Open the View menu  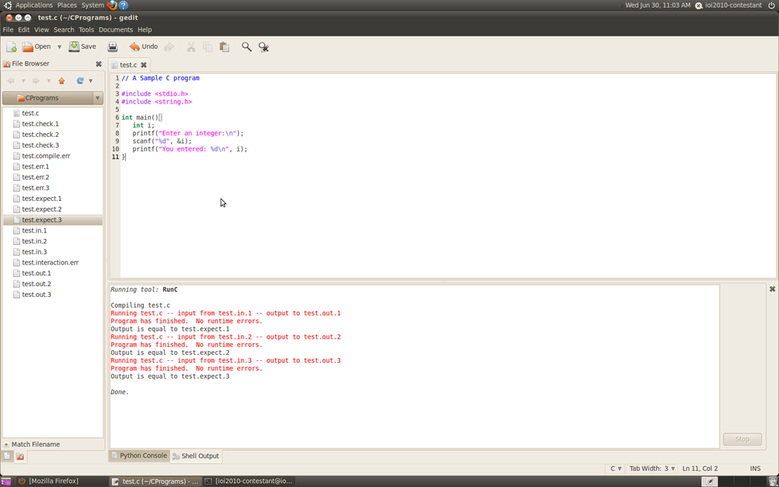(x=41, y=30)
